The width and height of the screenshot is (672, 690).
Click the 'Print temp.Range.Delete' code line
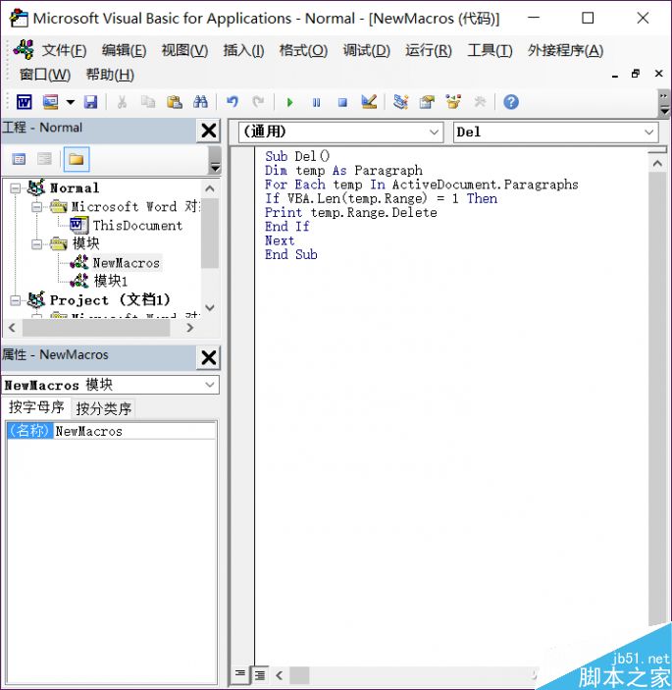(351, 213)
